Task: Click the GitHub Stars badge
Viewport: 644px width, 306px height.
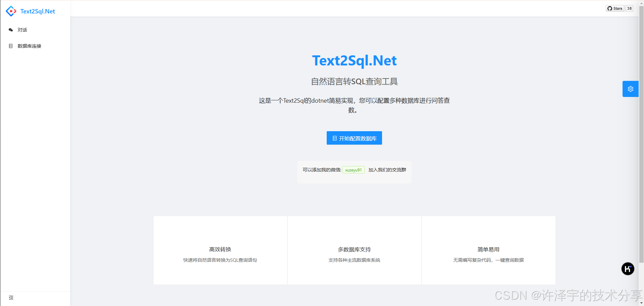Action: coord(615,8)
